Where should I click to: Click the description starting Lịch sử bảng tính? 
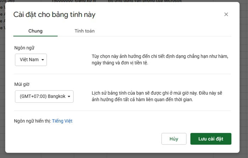pyautogui.click(x=157, y=96)
